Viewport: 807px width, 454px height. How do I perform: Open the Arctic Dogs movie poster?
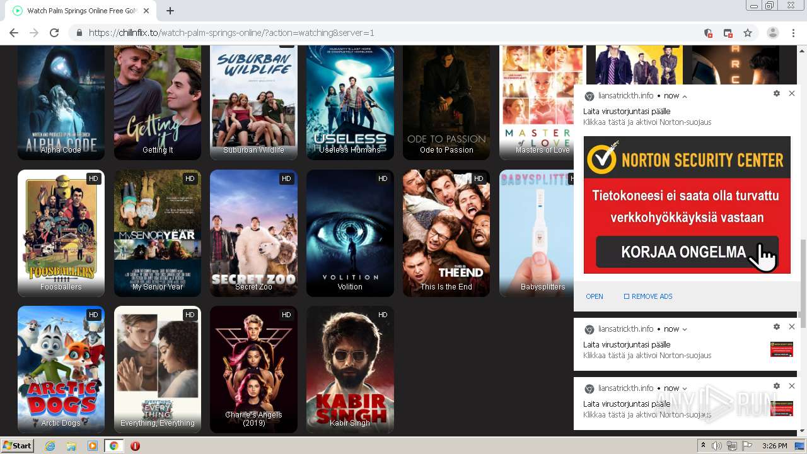coord(61,370)
